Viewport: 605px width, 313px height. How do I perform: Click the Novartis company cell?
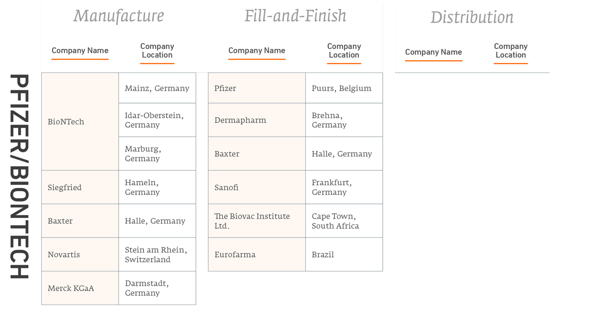(x=80, y=254)
